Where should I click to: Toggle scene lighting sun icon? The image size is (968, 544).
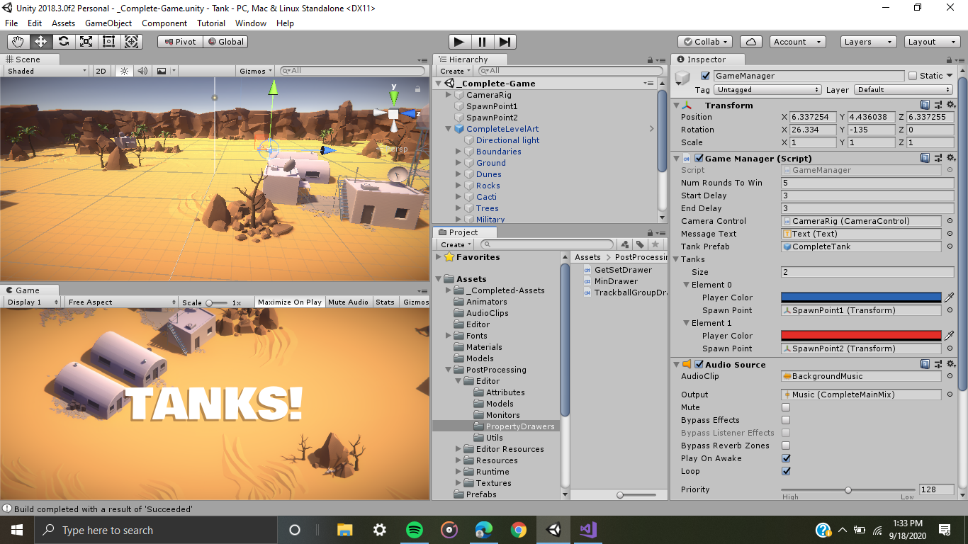124,71
